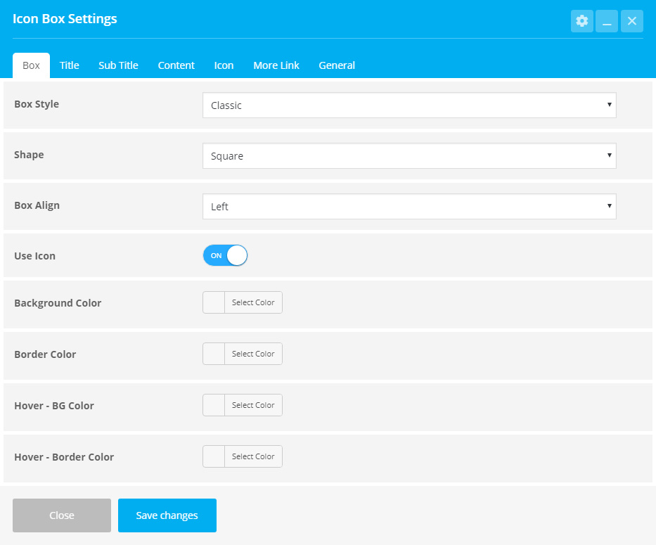The width and height of the screenshot is (656, 545).
Task: Open the gear settings icon in header
Action: [582, 21]
